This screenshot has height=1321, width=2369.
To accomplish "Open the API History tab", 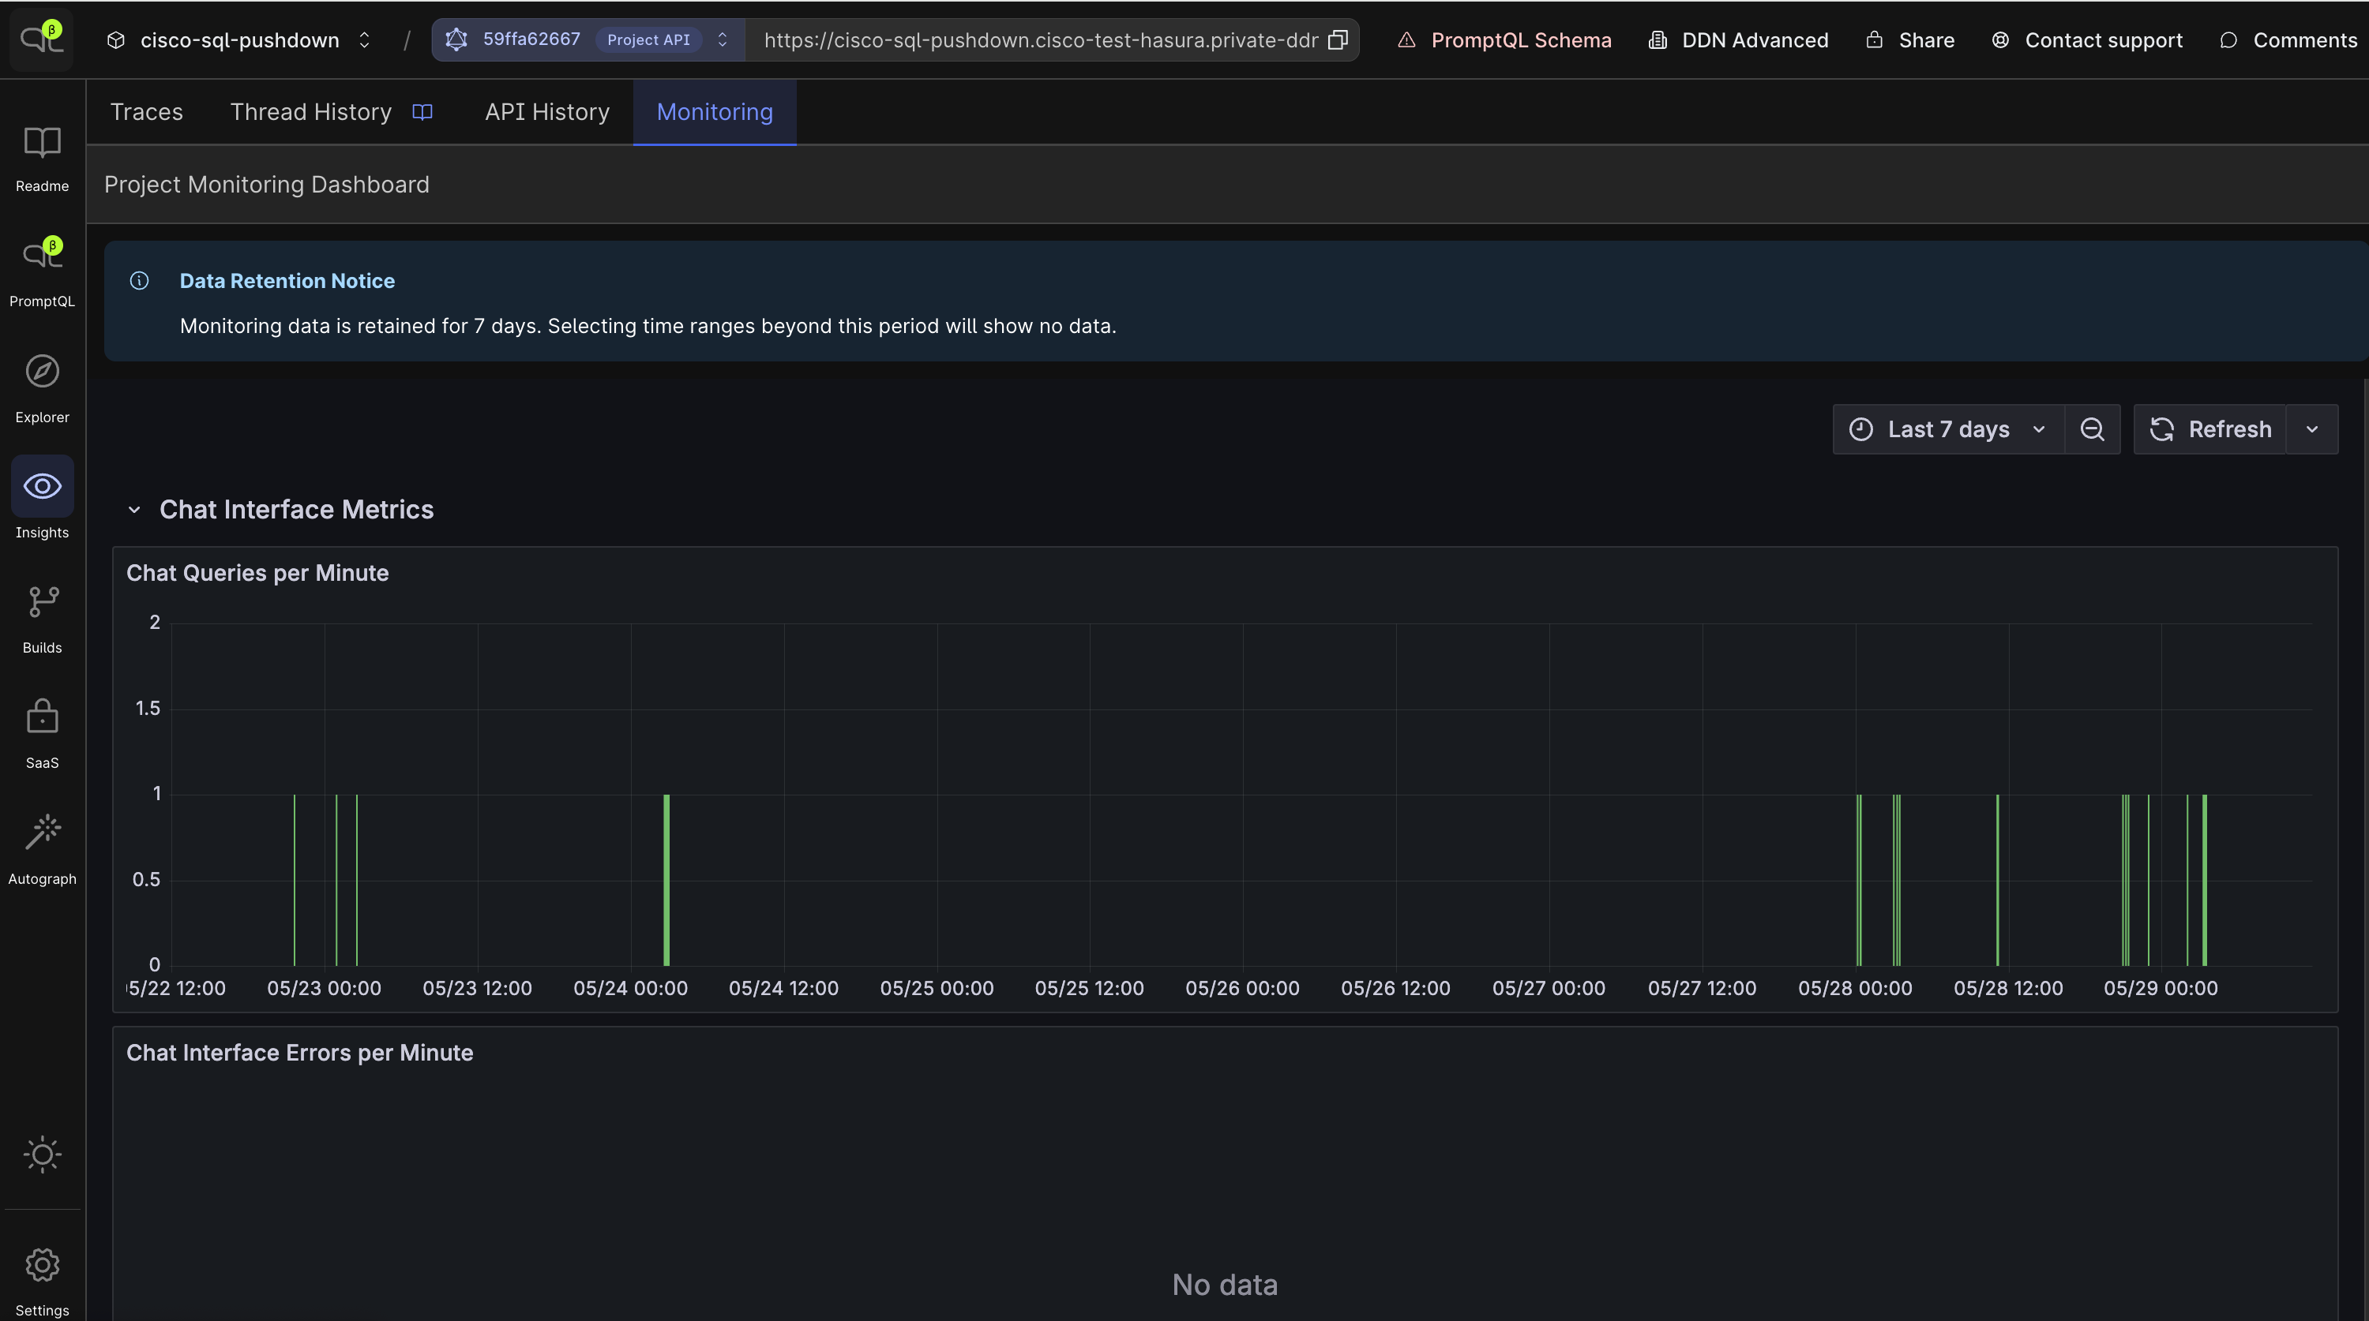I will [546, 111].
